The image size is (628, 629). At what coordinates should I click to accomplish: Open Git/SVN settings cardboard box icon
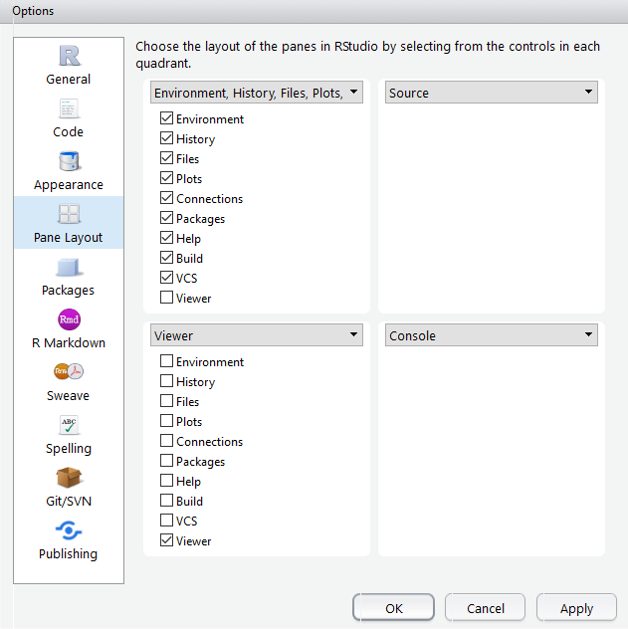click(69, 478)
